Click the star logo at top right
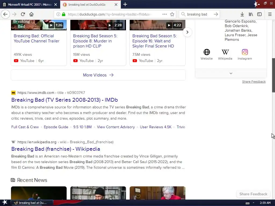 256,4
